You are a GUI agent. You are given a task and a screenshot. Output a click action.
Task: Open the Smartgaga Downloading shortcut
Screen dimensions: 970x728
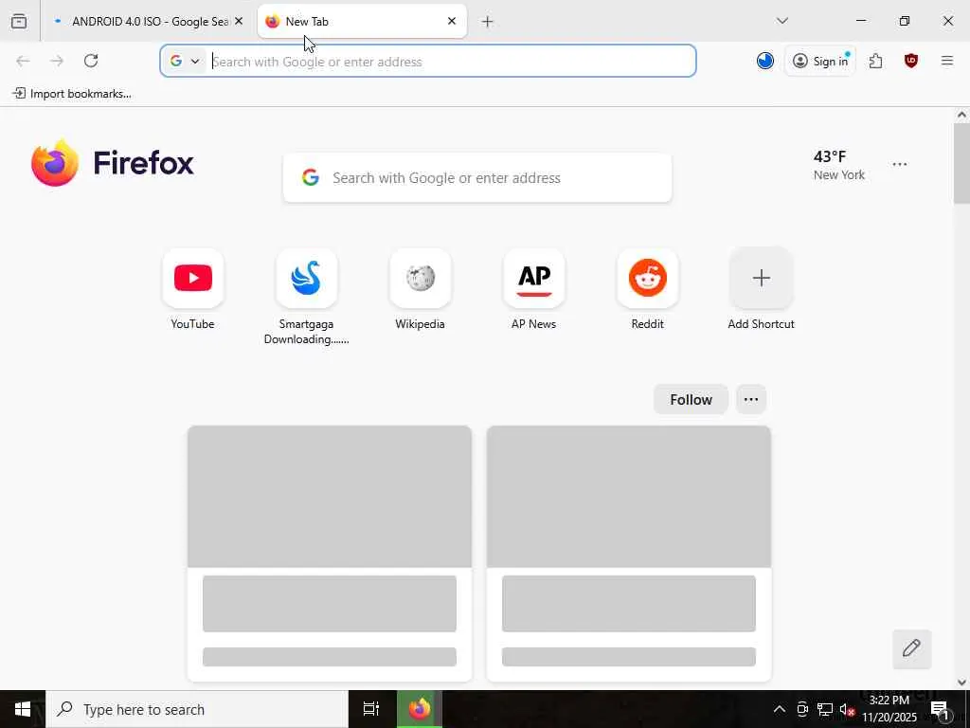(x=306, y=297)
